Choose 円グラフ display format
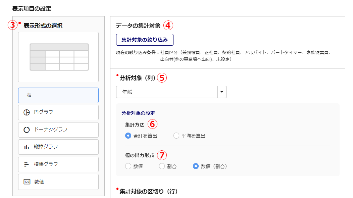 click(x=58, y=112)
